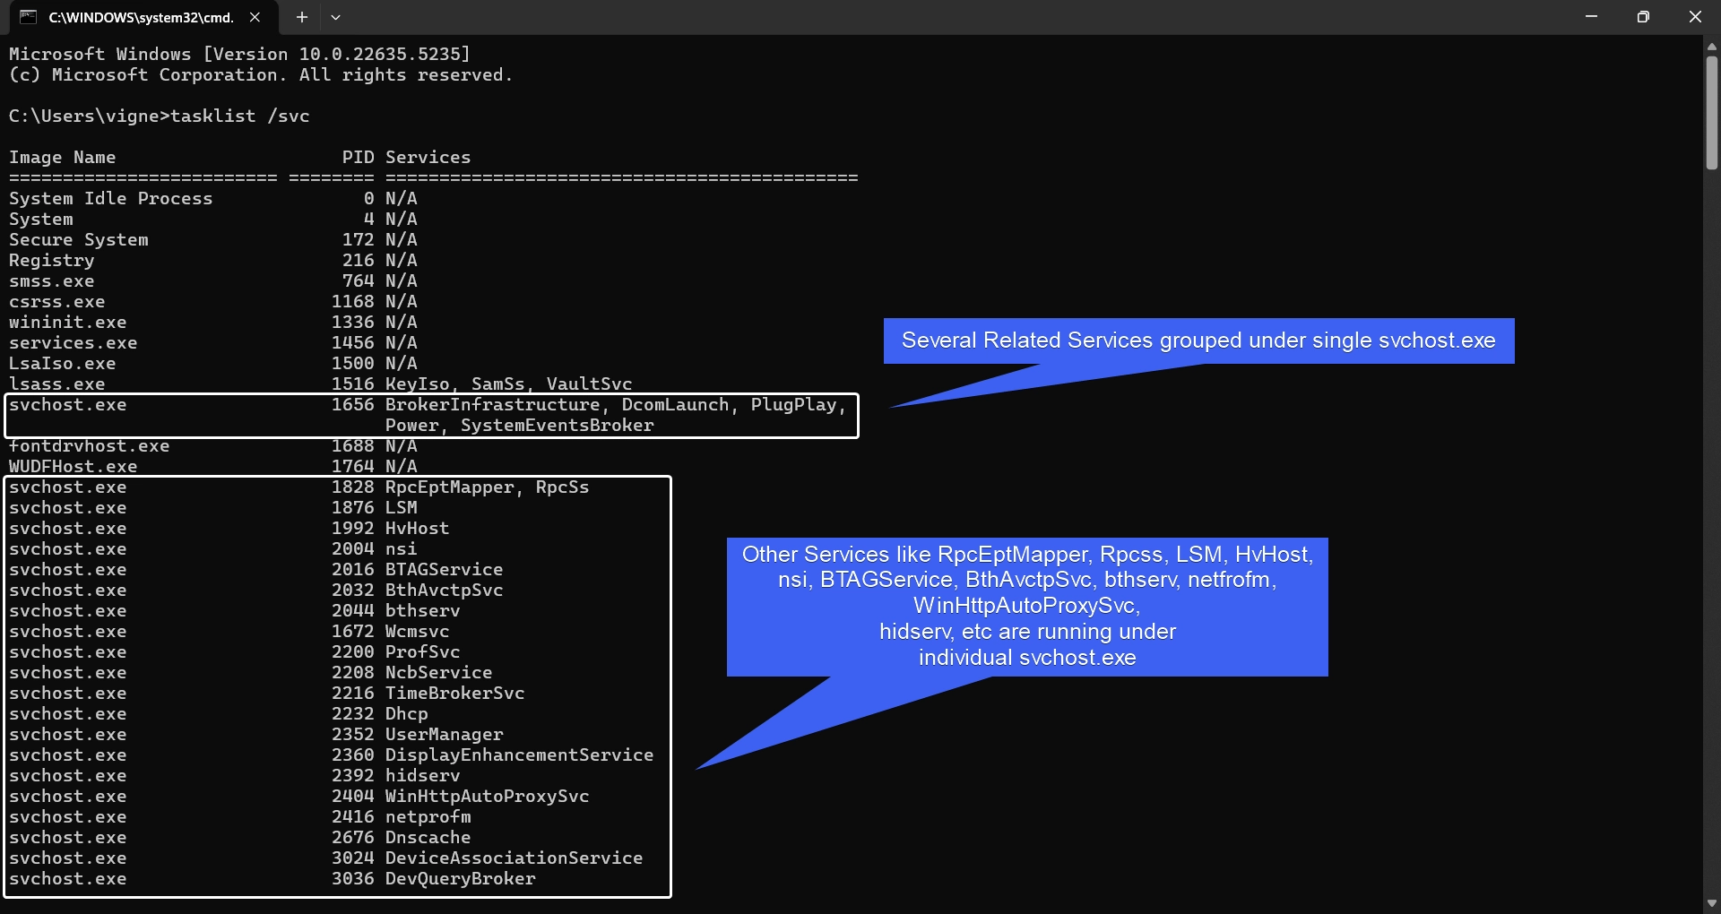Click the Services column header
This screenshot has height=914, width=1721.
[x=428, y=157]
